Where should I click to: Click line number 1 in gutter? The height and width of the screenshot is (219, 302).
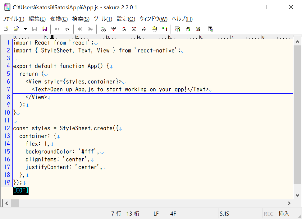coord(8,43)
